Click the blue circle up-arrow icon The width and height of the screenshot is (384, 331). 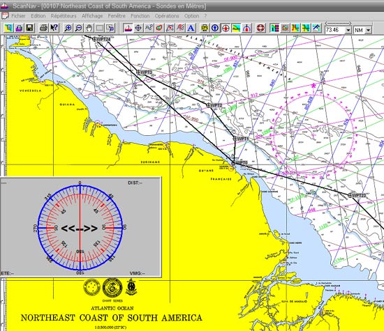click(215, 28)
